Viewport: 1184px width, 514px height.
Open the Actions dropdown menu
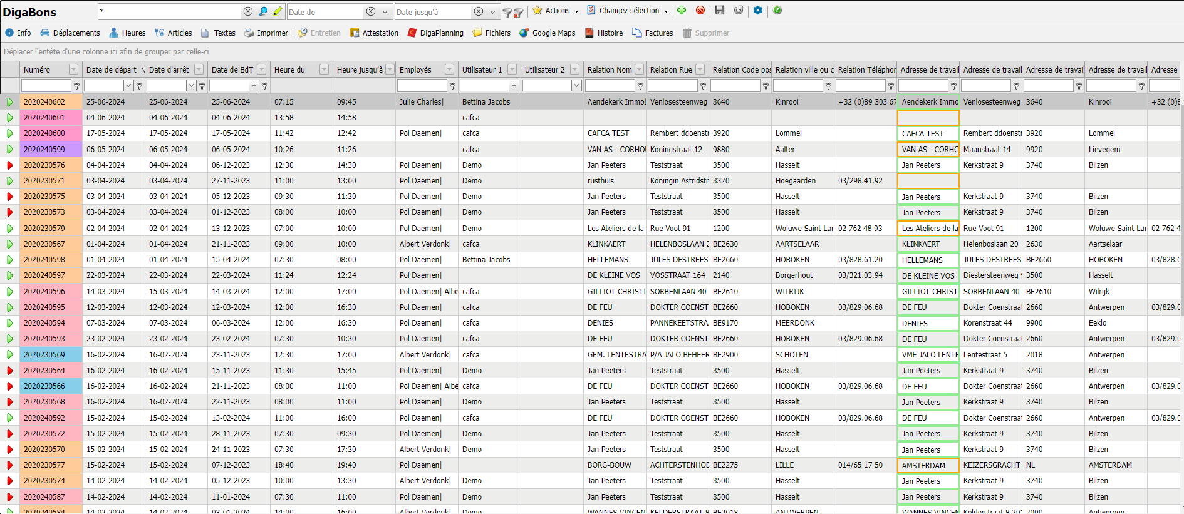[x=556, y=11]
